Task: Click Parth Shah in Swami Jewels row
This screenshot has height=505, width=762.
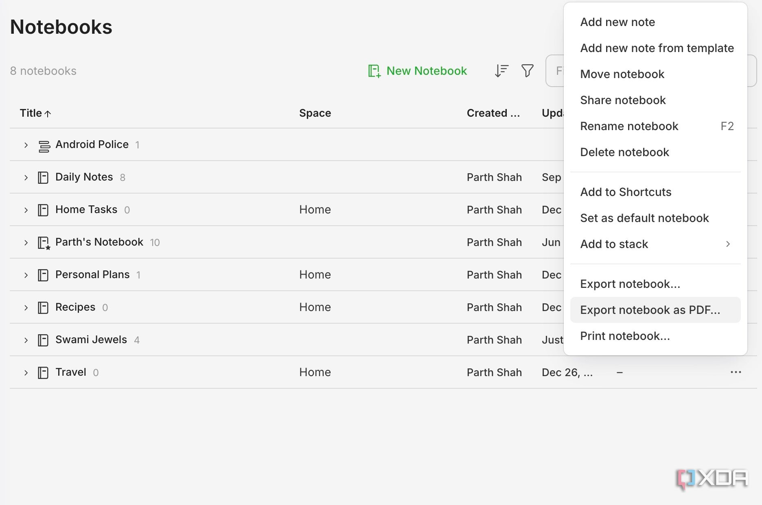Action: pos(494,340)
